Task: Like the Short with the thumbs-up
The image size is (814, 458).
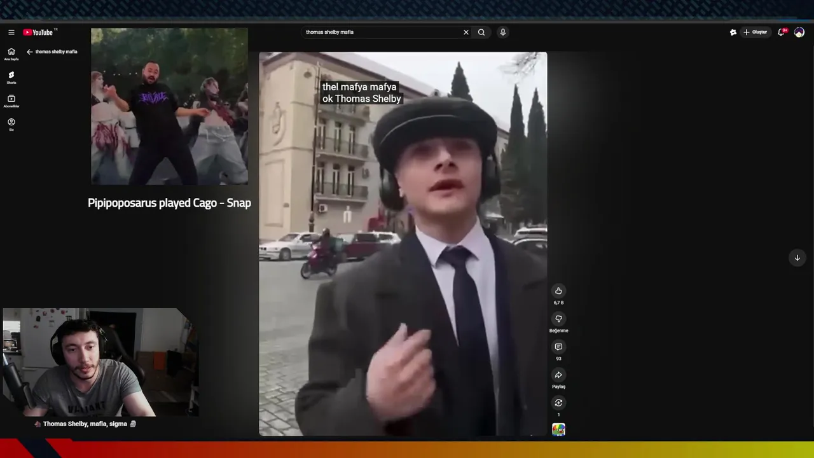Action: click(558, 291)
